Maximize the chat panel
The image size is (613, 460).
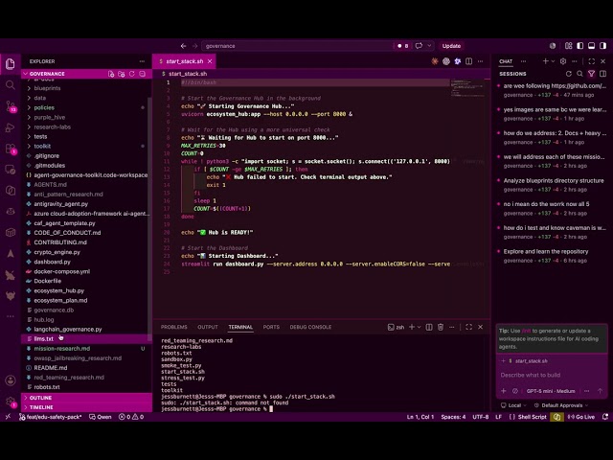tap(592, 61)
